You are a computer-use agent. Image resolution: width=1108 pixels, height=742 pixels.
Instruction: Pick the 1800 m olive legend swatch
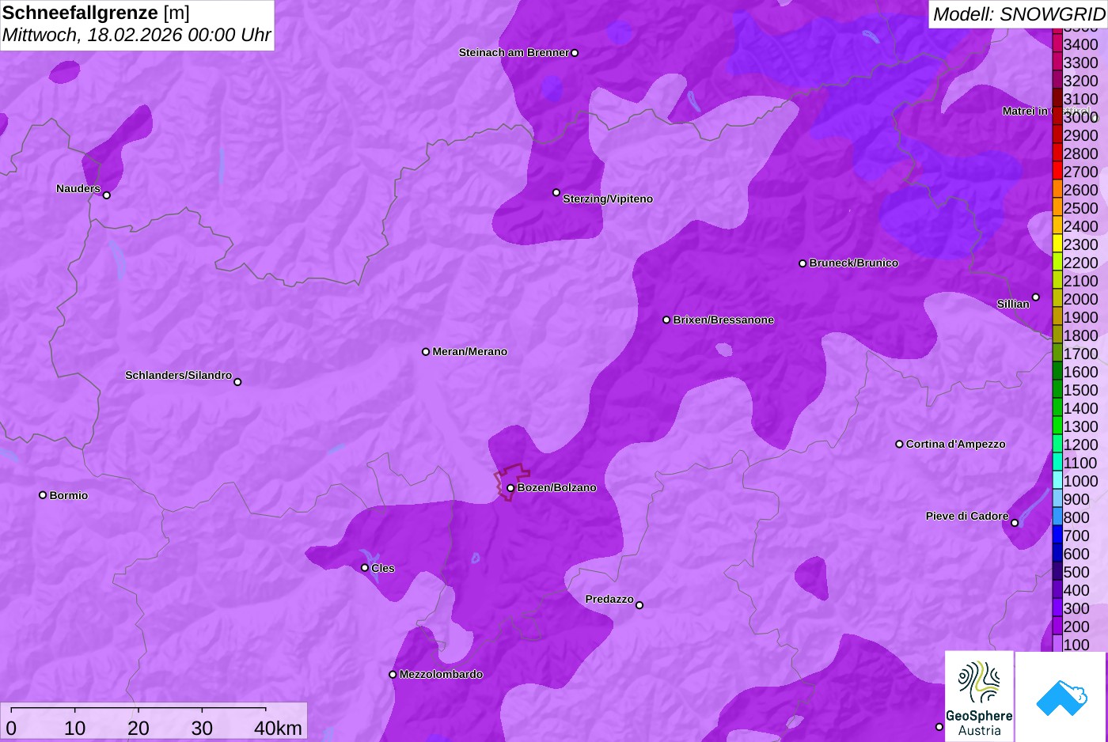1057,335
